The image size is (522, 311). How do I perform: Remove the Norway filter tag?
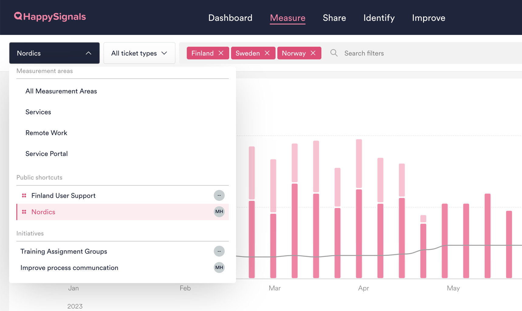click(313, 53)
